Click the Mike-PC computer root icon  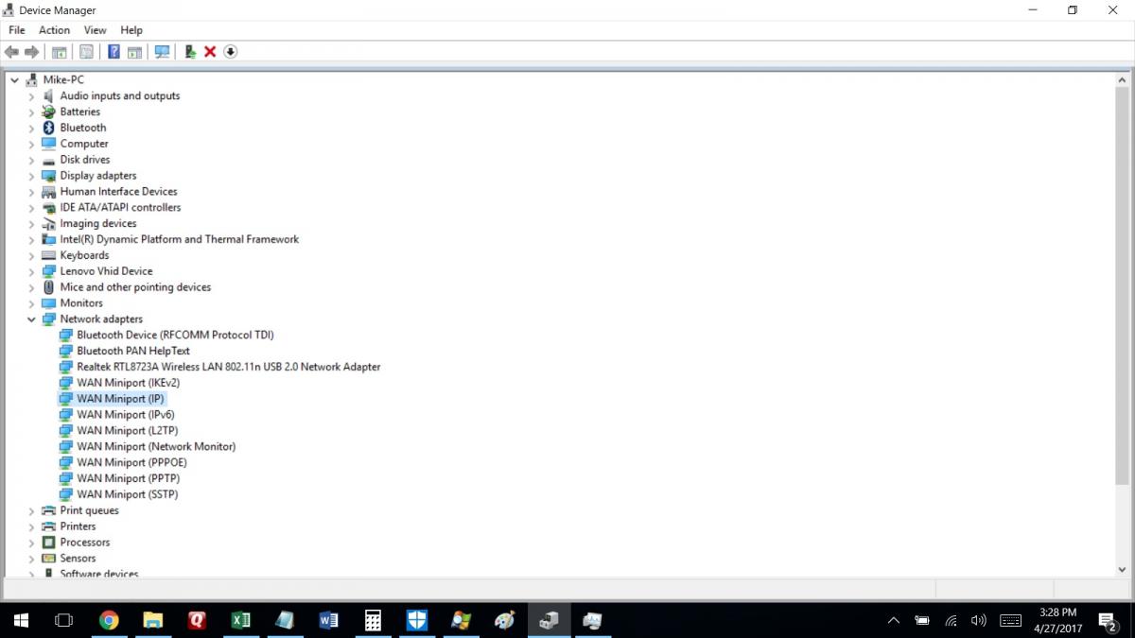pos(32,79)
